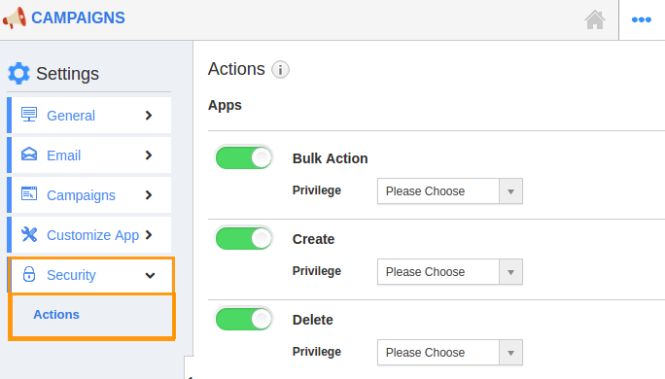665x379 pixels.
Task: Select the Security menu item
Action: pyautogui.click(x=90, y=275)
